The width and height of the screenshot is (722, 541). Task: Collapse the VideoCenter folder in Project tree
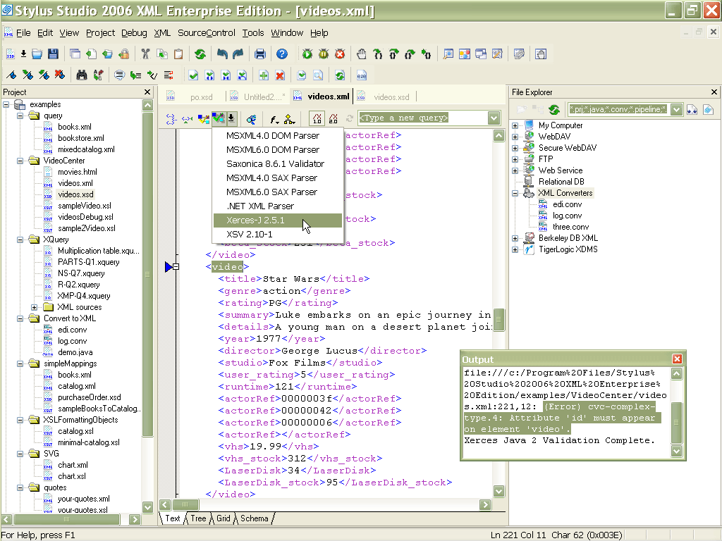pyautogui.click(x=20, y=161)
